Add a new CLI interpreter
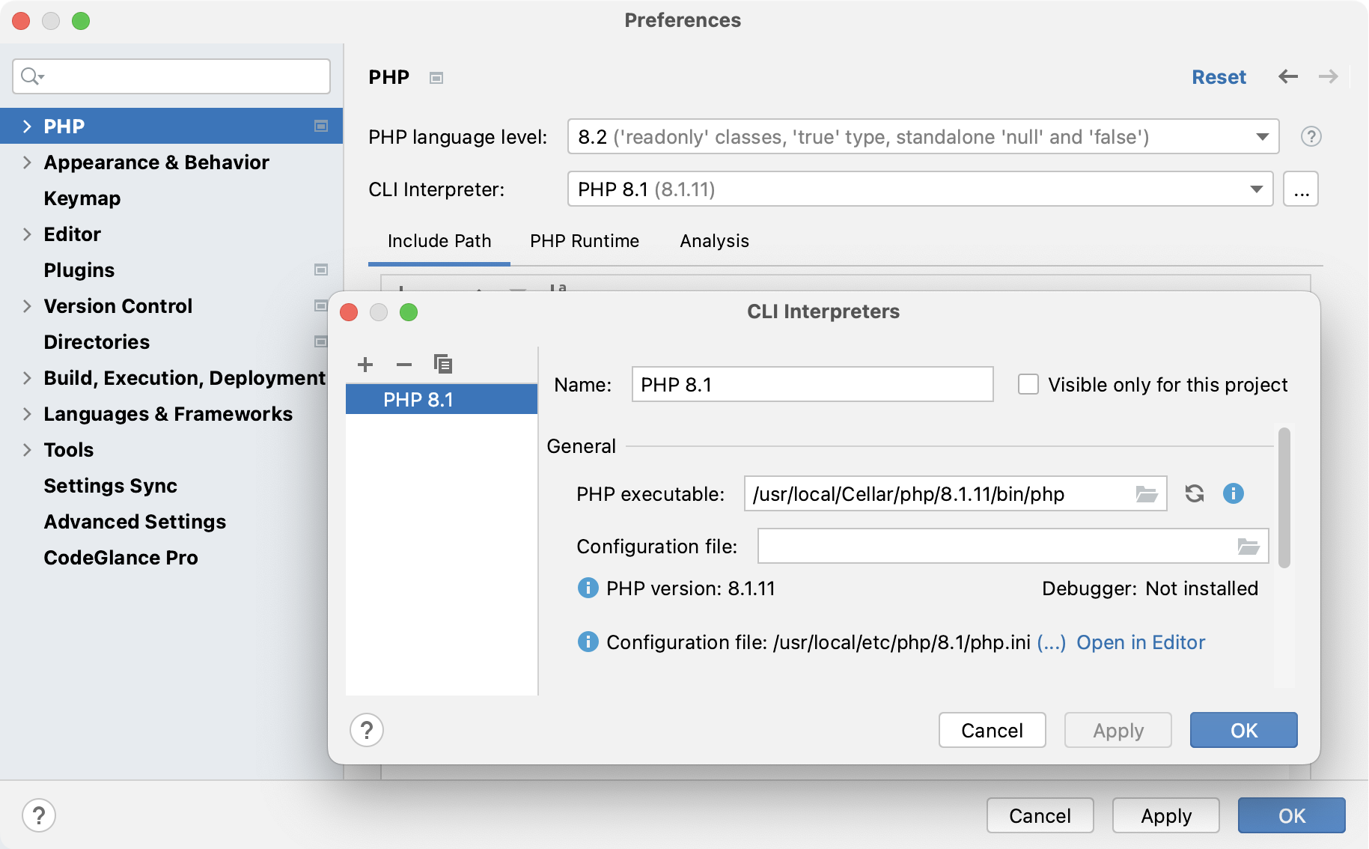This screenshot has width=1369, height=849. tap(365, 365)
